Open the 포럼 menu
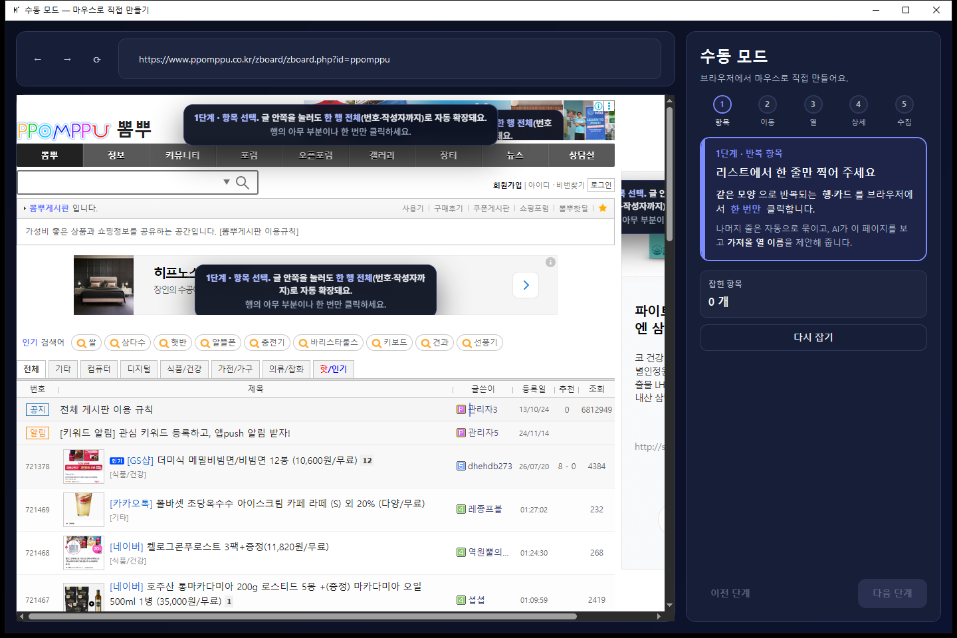The height and width of the screenshot is (638, 957). click(249, 156)
